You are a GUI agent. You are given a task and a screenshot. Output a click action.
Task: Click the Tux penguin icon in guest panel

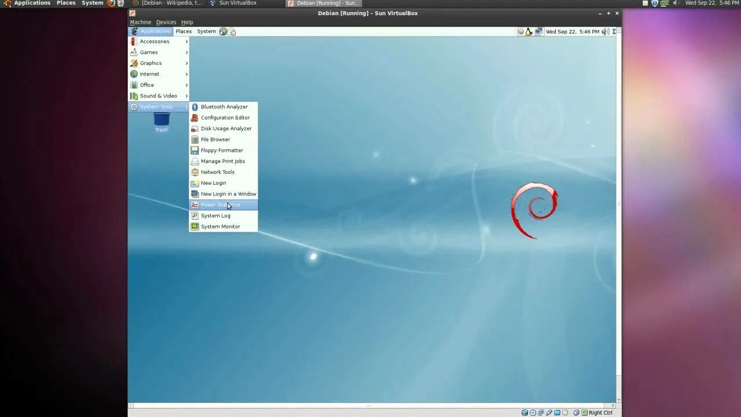coord(529,31)
